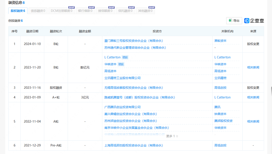Click the 领投 tag beside L Catterton

(125, 57)
